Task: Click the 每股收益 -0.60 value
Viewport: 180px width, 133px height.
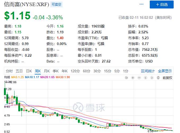Action: (25, 50)
